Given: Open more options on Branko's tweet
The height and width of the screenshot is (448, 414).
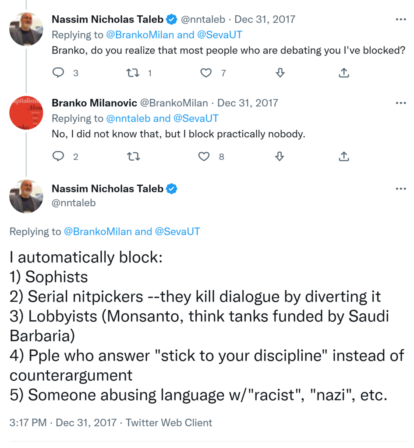Looking at the screenshot, I should [x=400, y=103].
